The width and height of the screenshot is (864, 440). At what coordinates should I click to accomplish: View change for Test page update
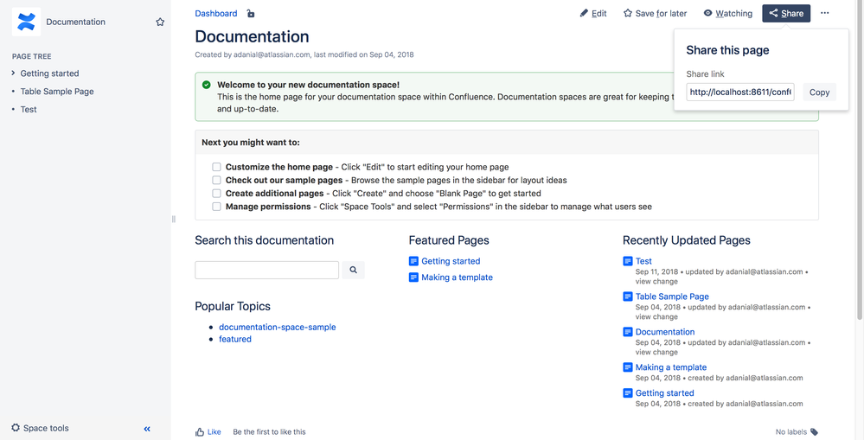tap(656, 282)
